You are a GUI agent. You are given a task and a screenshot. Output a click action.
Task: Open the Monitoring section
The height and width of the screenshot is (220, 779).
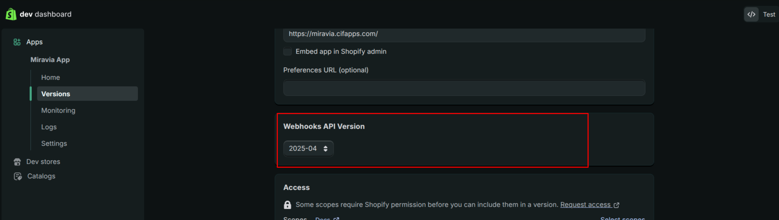pyautogui.click(x=58, y=111)
